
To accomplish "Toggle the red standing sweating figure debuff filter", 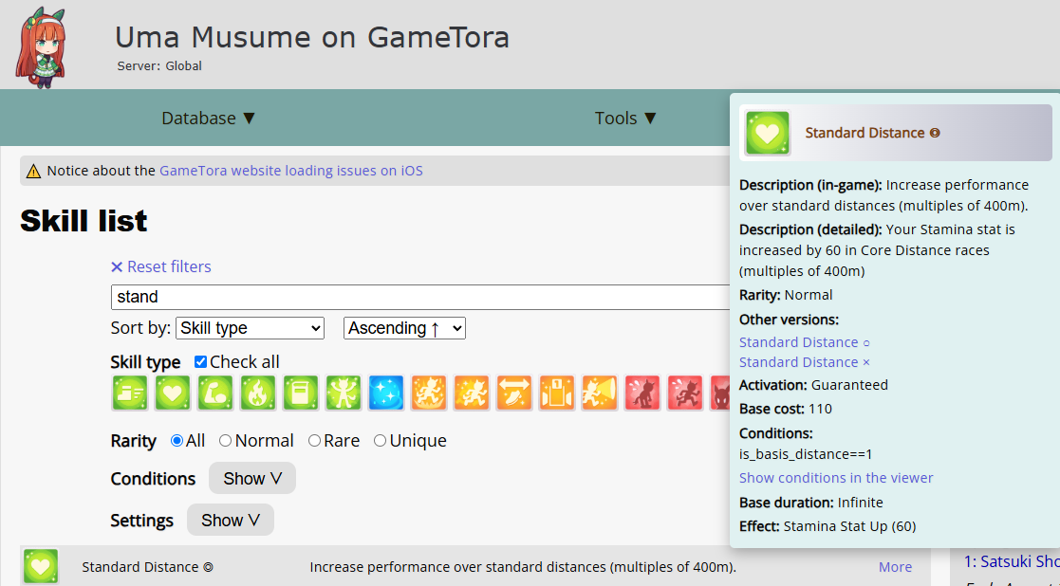I will [x=642, y=393].
